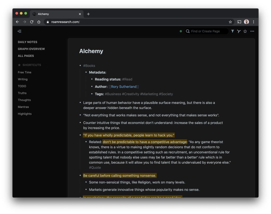Collapse the left sidebar menu icon
The width and height of the screenshot is (271, 214).
[x=20, y=31]
